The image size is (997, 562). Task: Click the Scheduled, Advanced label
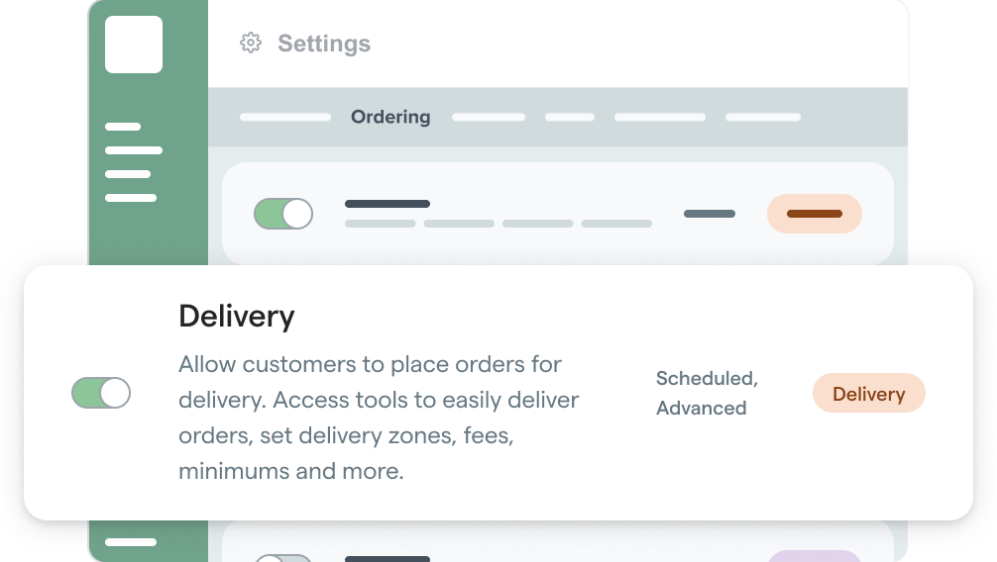[x=707, y=393]
